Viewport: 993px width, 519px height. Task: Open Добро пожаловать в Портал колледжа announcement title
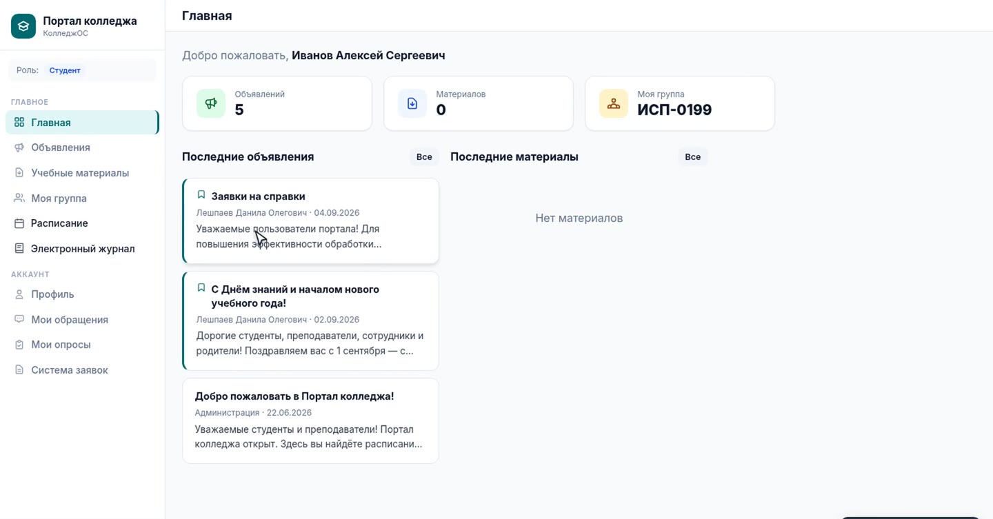click(x=294, y=396)
